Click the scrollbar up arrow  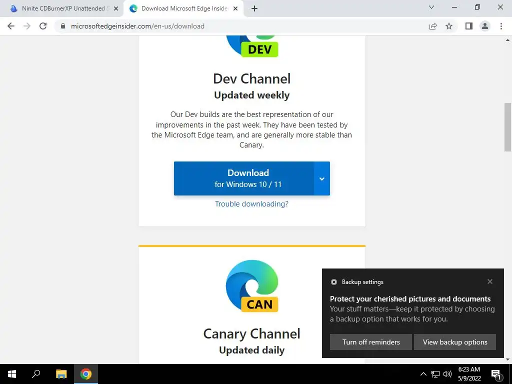507,40
